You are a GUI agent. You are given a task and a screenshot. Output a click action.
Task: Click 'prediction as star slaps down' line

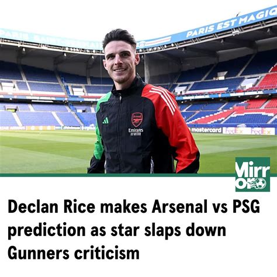pos(117,230)
